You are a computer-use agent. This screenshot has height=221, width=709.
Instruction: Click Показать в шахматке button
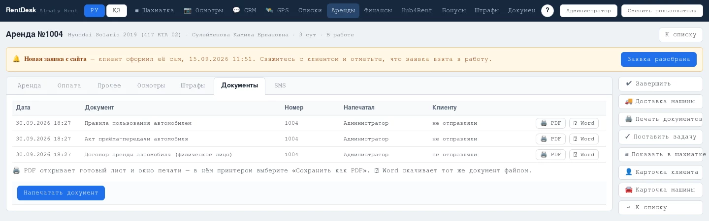[660, 155]
